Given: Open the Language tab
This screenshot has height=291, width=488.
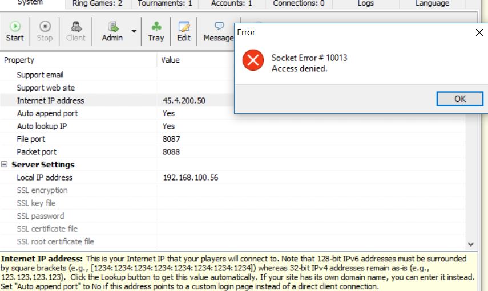Looking at the screenshot, I should [x=432, y=3].
